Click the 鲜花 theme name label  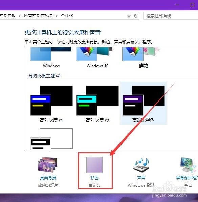144,66
